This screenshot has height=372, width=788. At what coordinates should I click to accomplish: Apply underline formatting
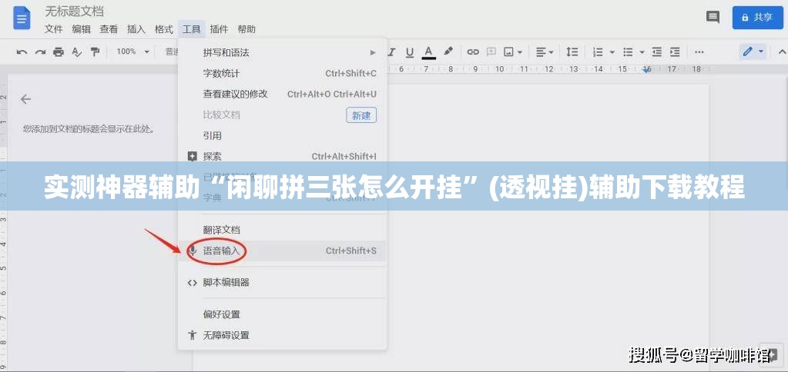point(410,51)
